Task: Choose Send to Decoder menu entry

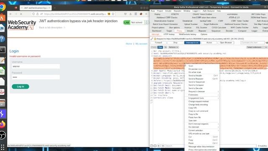Action: (202, 89)
